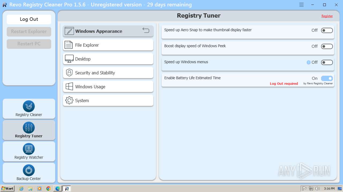Click the help icon beside Speed up Windows menus

(308, 62)
